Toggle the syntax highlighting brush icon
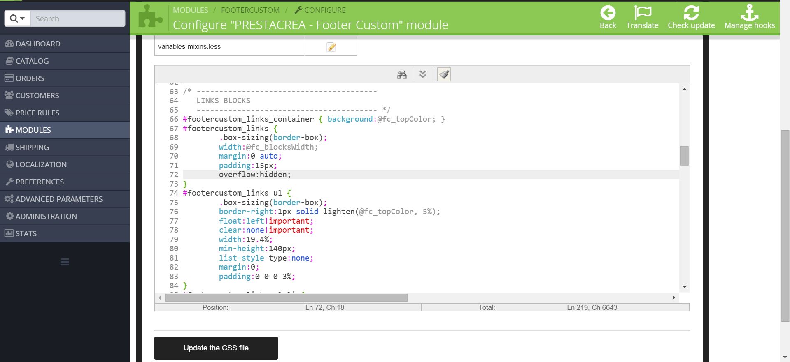790x362 pixels. [x=444, y=74]
